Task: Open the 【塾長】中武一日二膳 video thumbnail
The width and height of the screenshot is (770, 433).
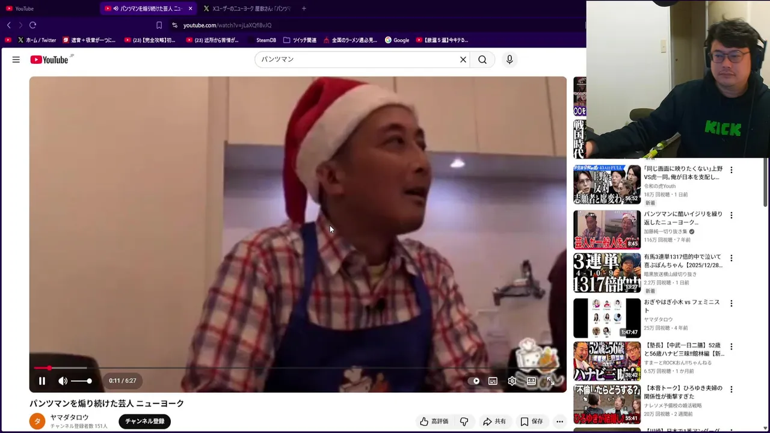Action: (607, 361)
